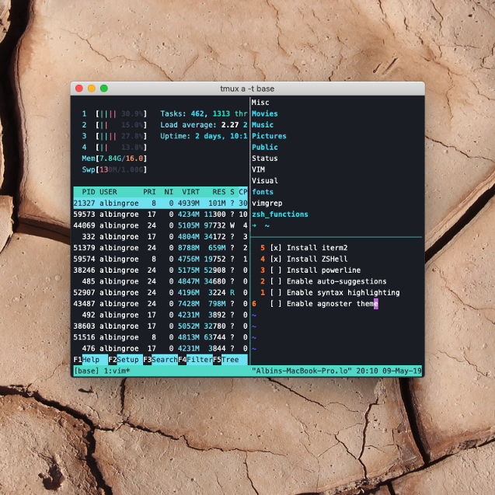Toggle the Install iterm2 checkbox
Screen dimensions: 495x495
coord(275,248)
